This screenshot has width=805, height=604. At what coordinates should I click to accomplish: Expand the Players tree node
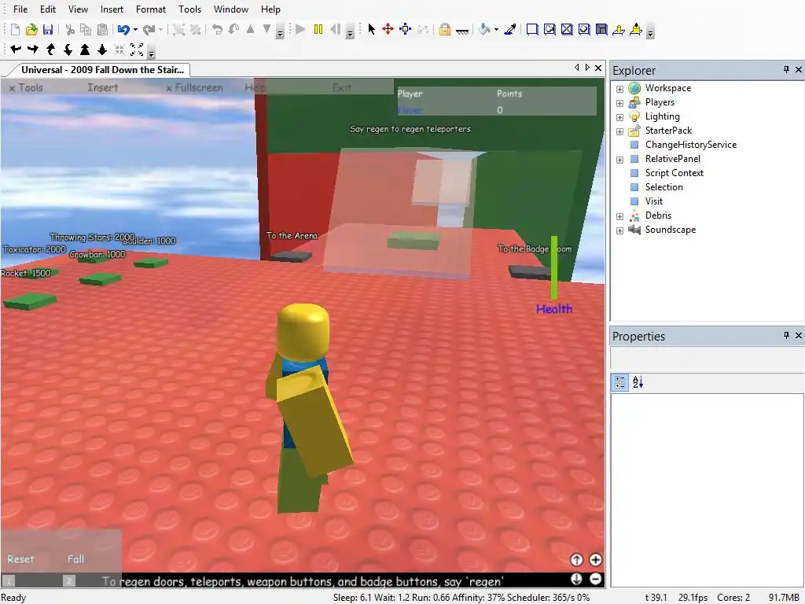point(619,103)
